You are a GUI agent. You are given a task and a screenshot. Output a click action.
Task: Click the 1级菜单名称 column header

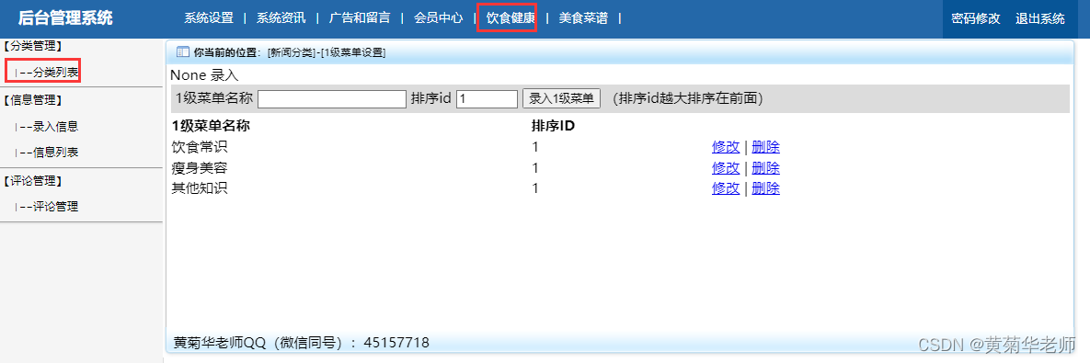coord(211,126)
